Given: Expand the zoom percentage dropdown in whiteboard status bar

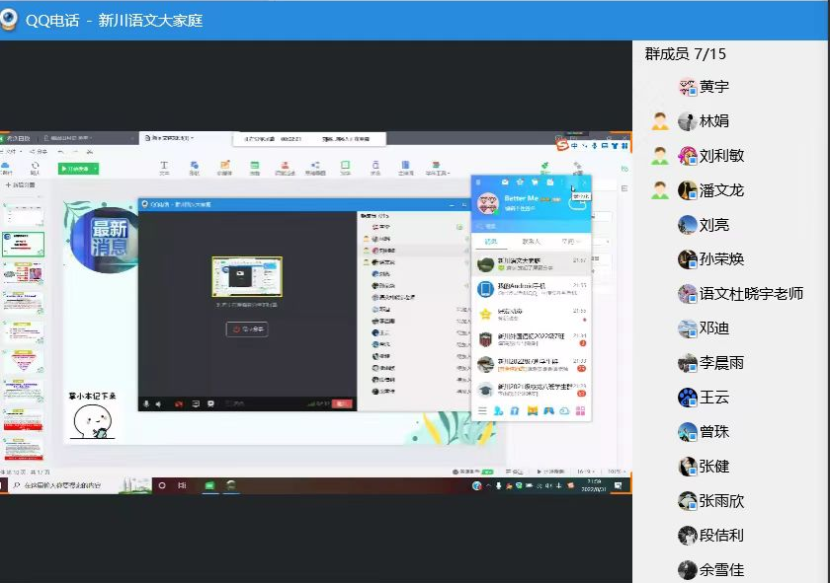Looking at the screenshot, I should 617,471.
